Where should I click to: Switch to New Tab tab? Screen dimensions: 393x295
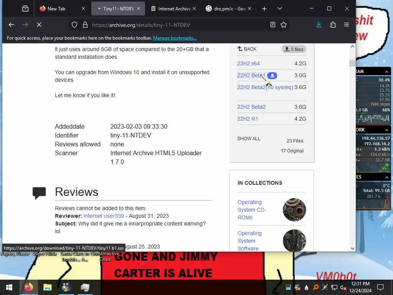63,9
